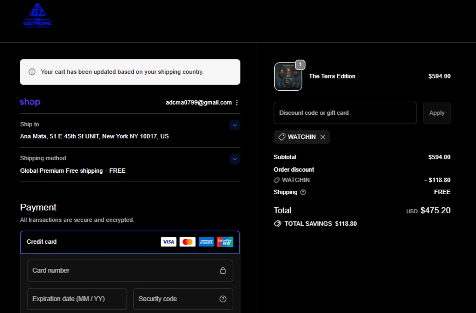Expand the Ship to section
The image size is (476, 313).
pyautogui.click(x=235, y=125)
